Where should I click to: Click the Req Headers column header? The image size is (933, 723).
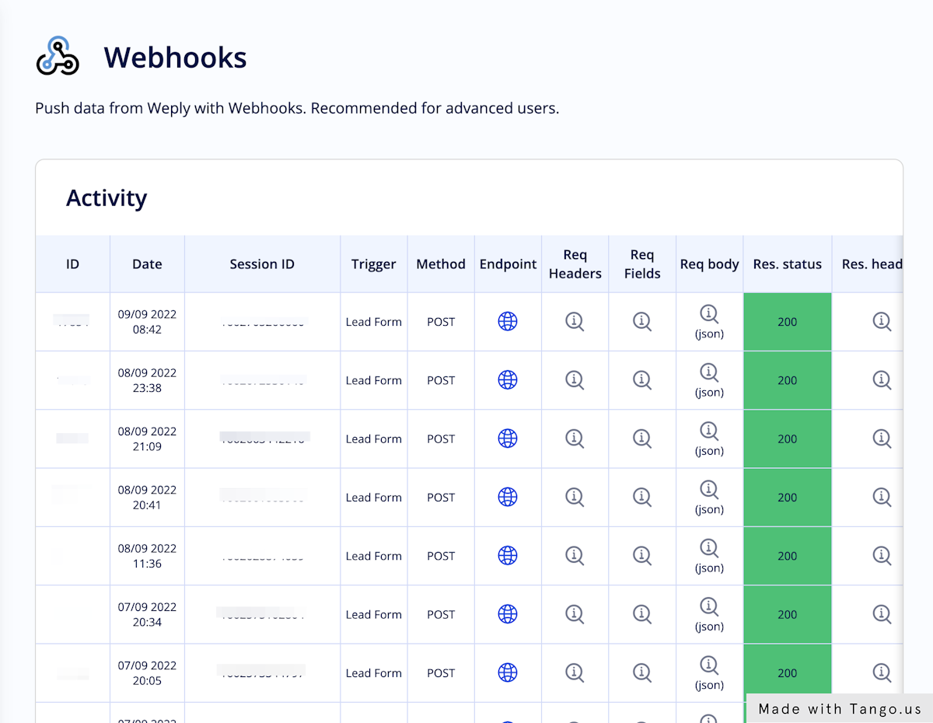575,264
